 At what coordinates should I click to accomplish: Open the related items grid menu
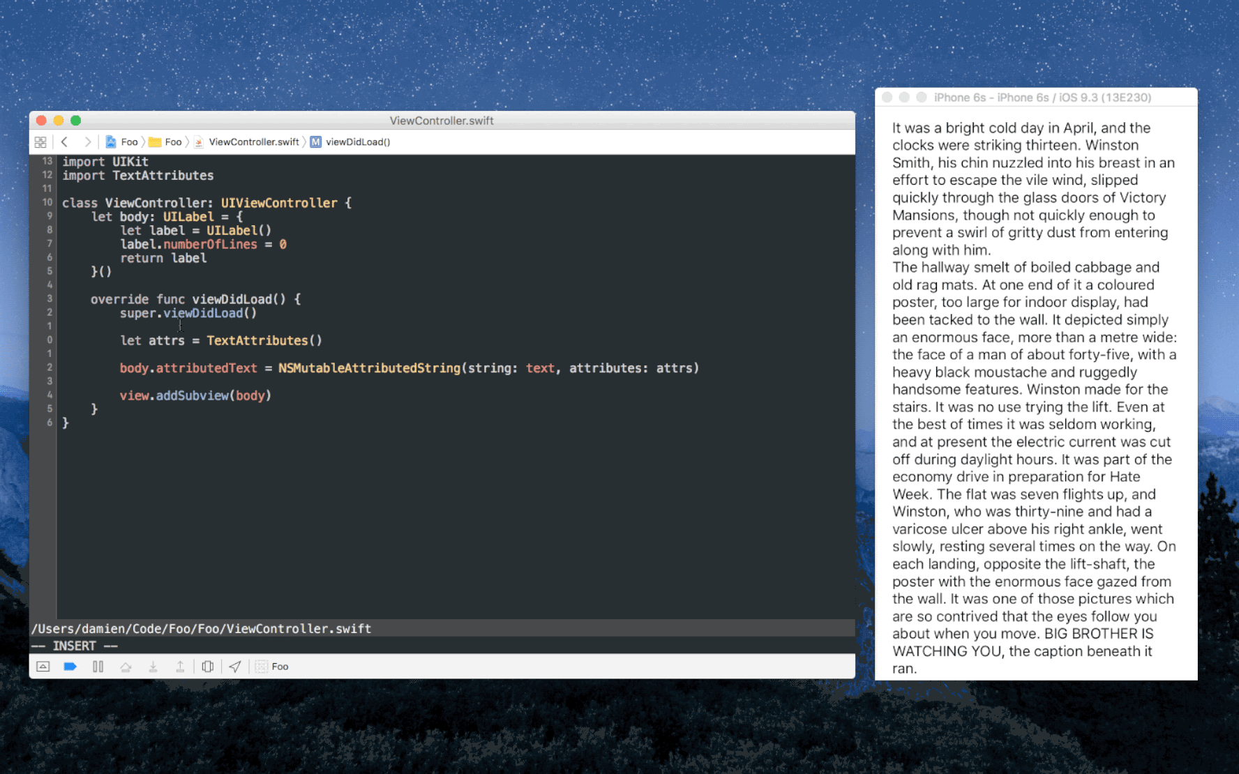coord(40,142)
